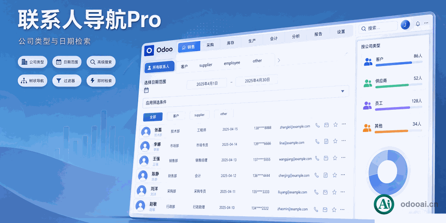Click the 高级搜索 feature pill

click(x=101, y=62)
